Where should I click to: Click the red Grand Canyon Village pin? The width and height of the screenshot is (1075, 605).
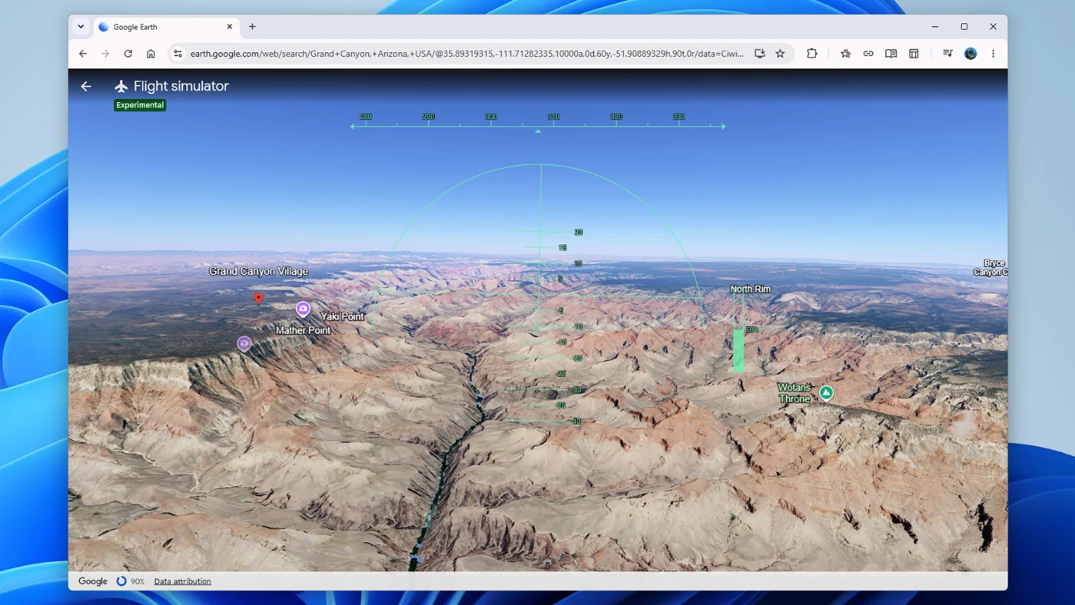click(x=259, y=298)
